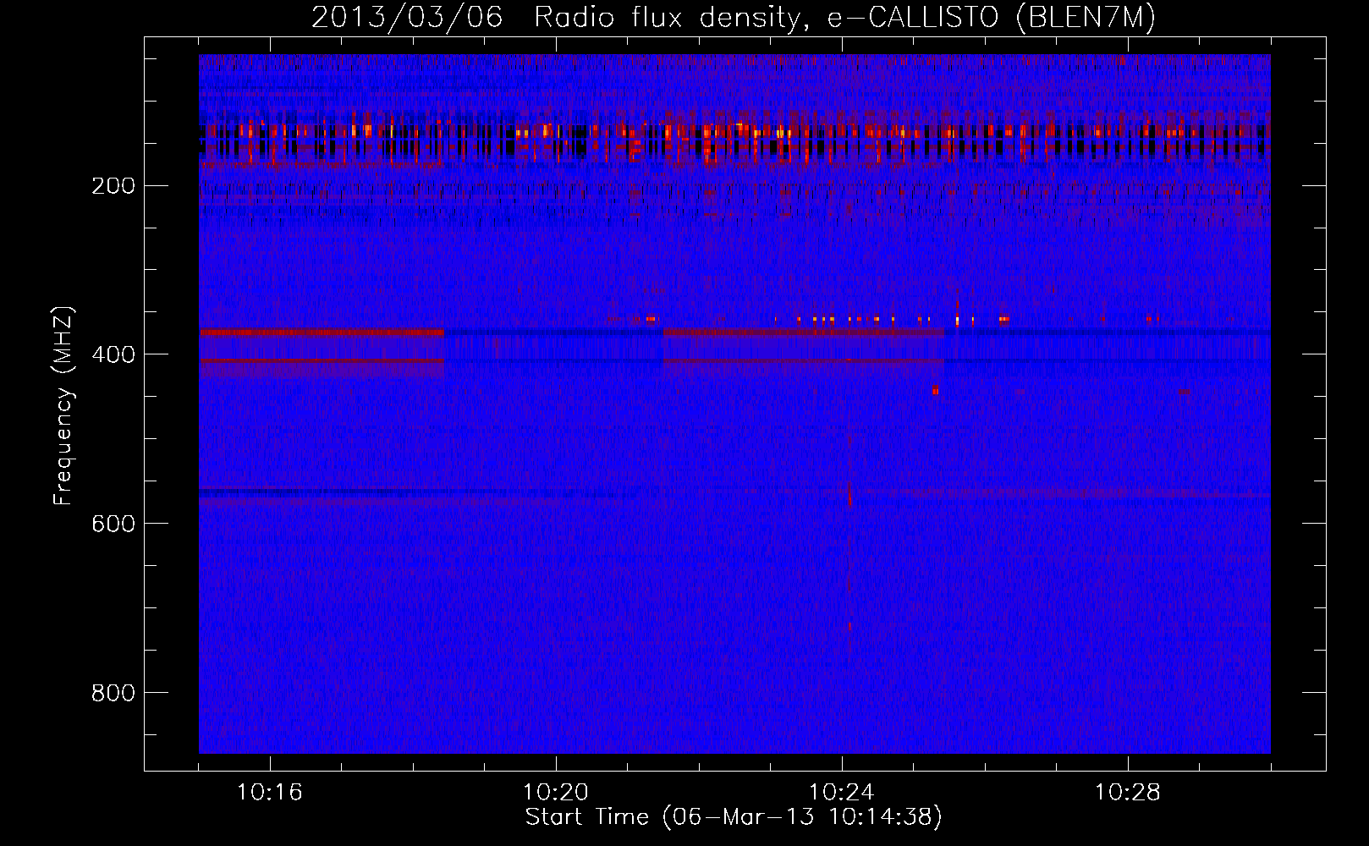Click the 200 frequency tick label
This screenshot has width=1369, height=846.
point(113,186)
